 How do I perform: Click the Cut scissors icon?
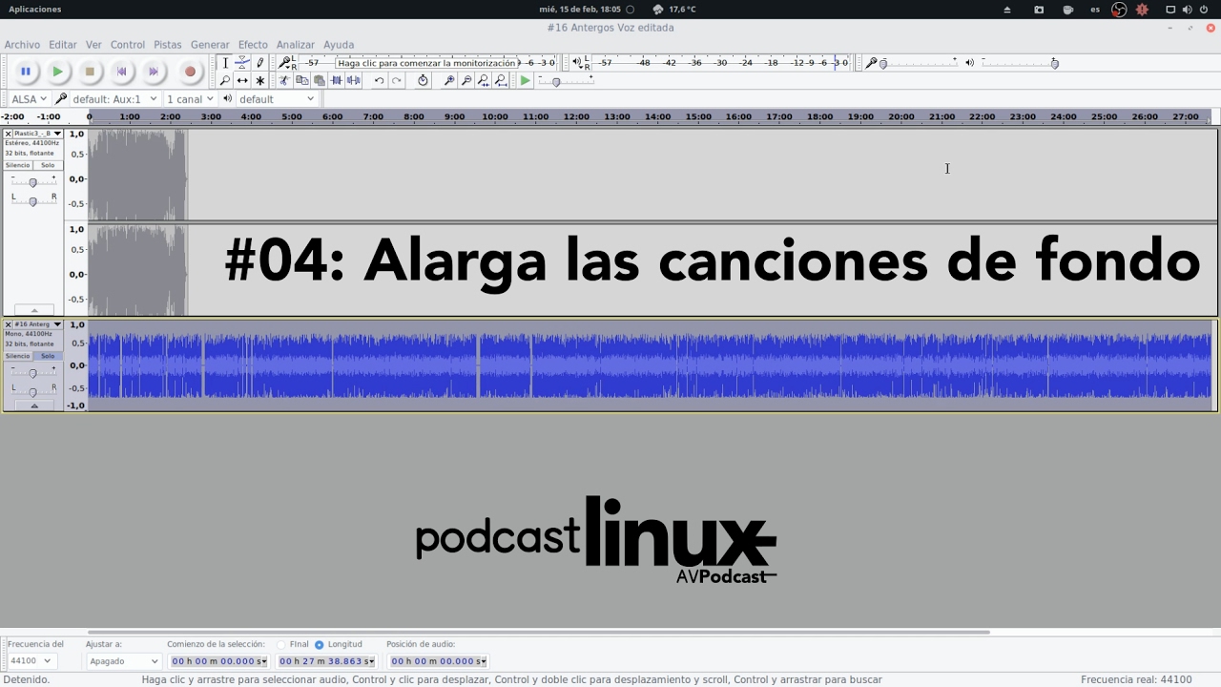point(284,81)
